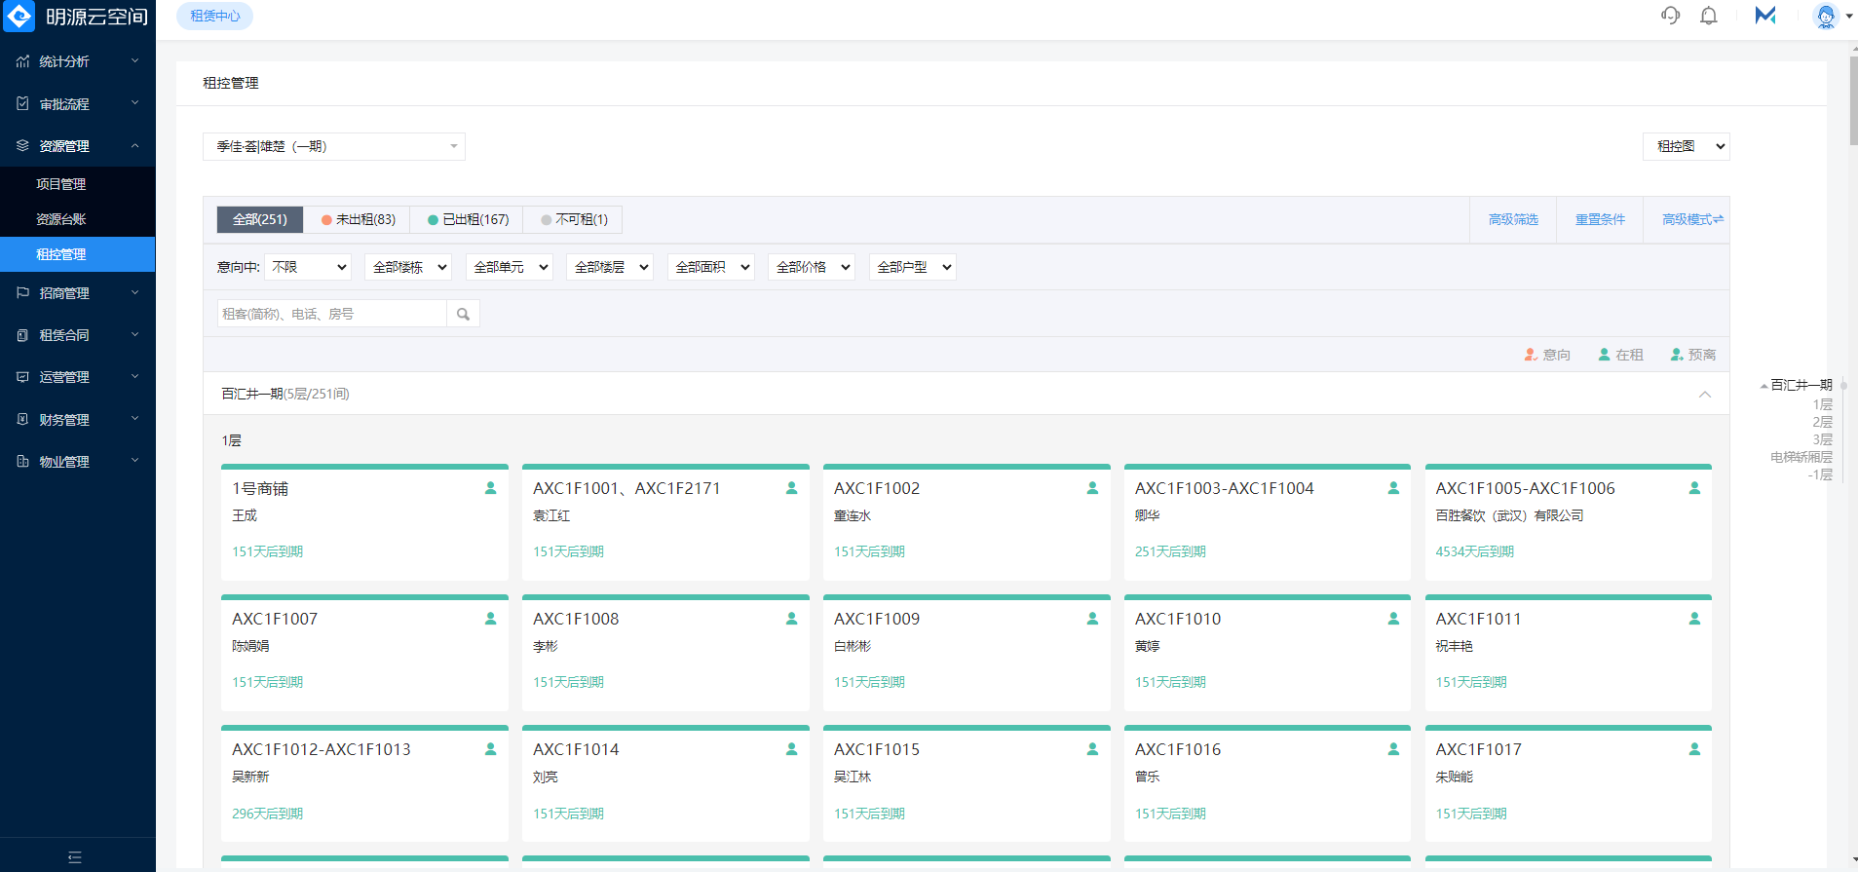This screenshot has width=1858, height=872.
Task: Click the 意向 legend icon
Action: tap(1531, 355)
